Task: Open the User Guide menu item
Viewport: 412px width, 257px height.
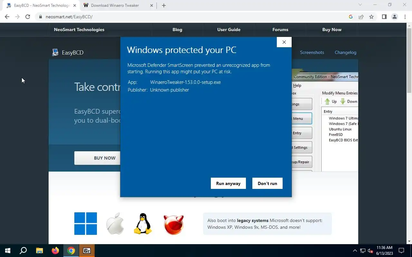Action: [229, 30]
